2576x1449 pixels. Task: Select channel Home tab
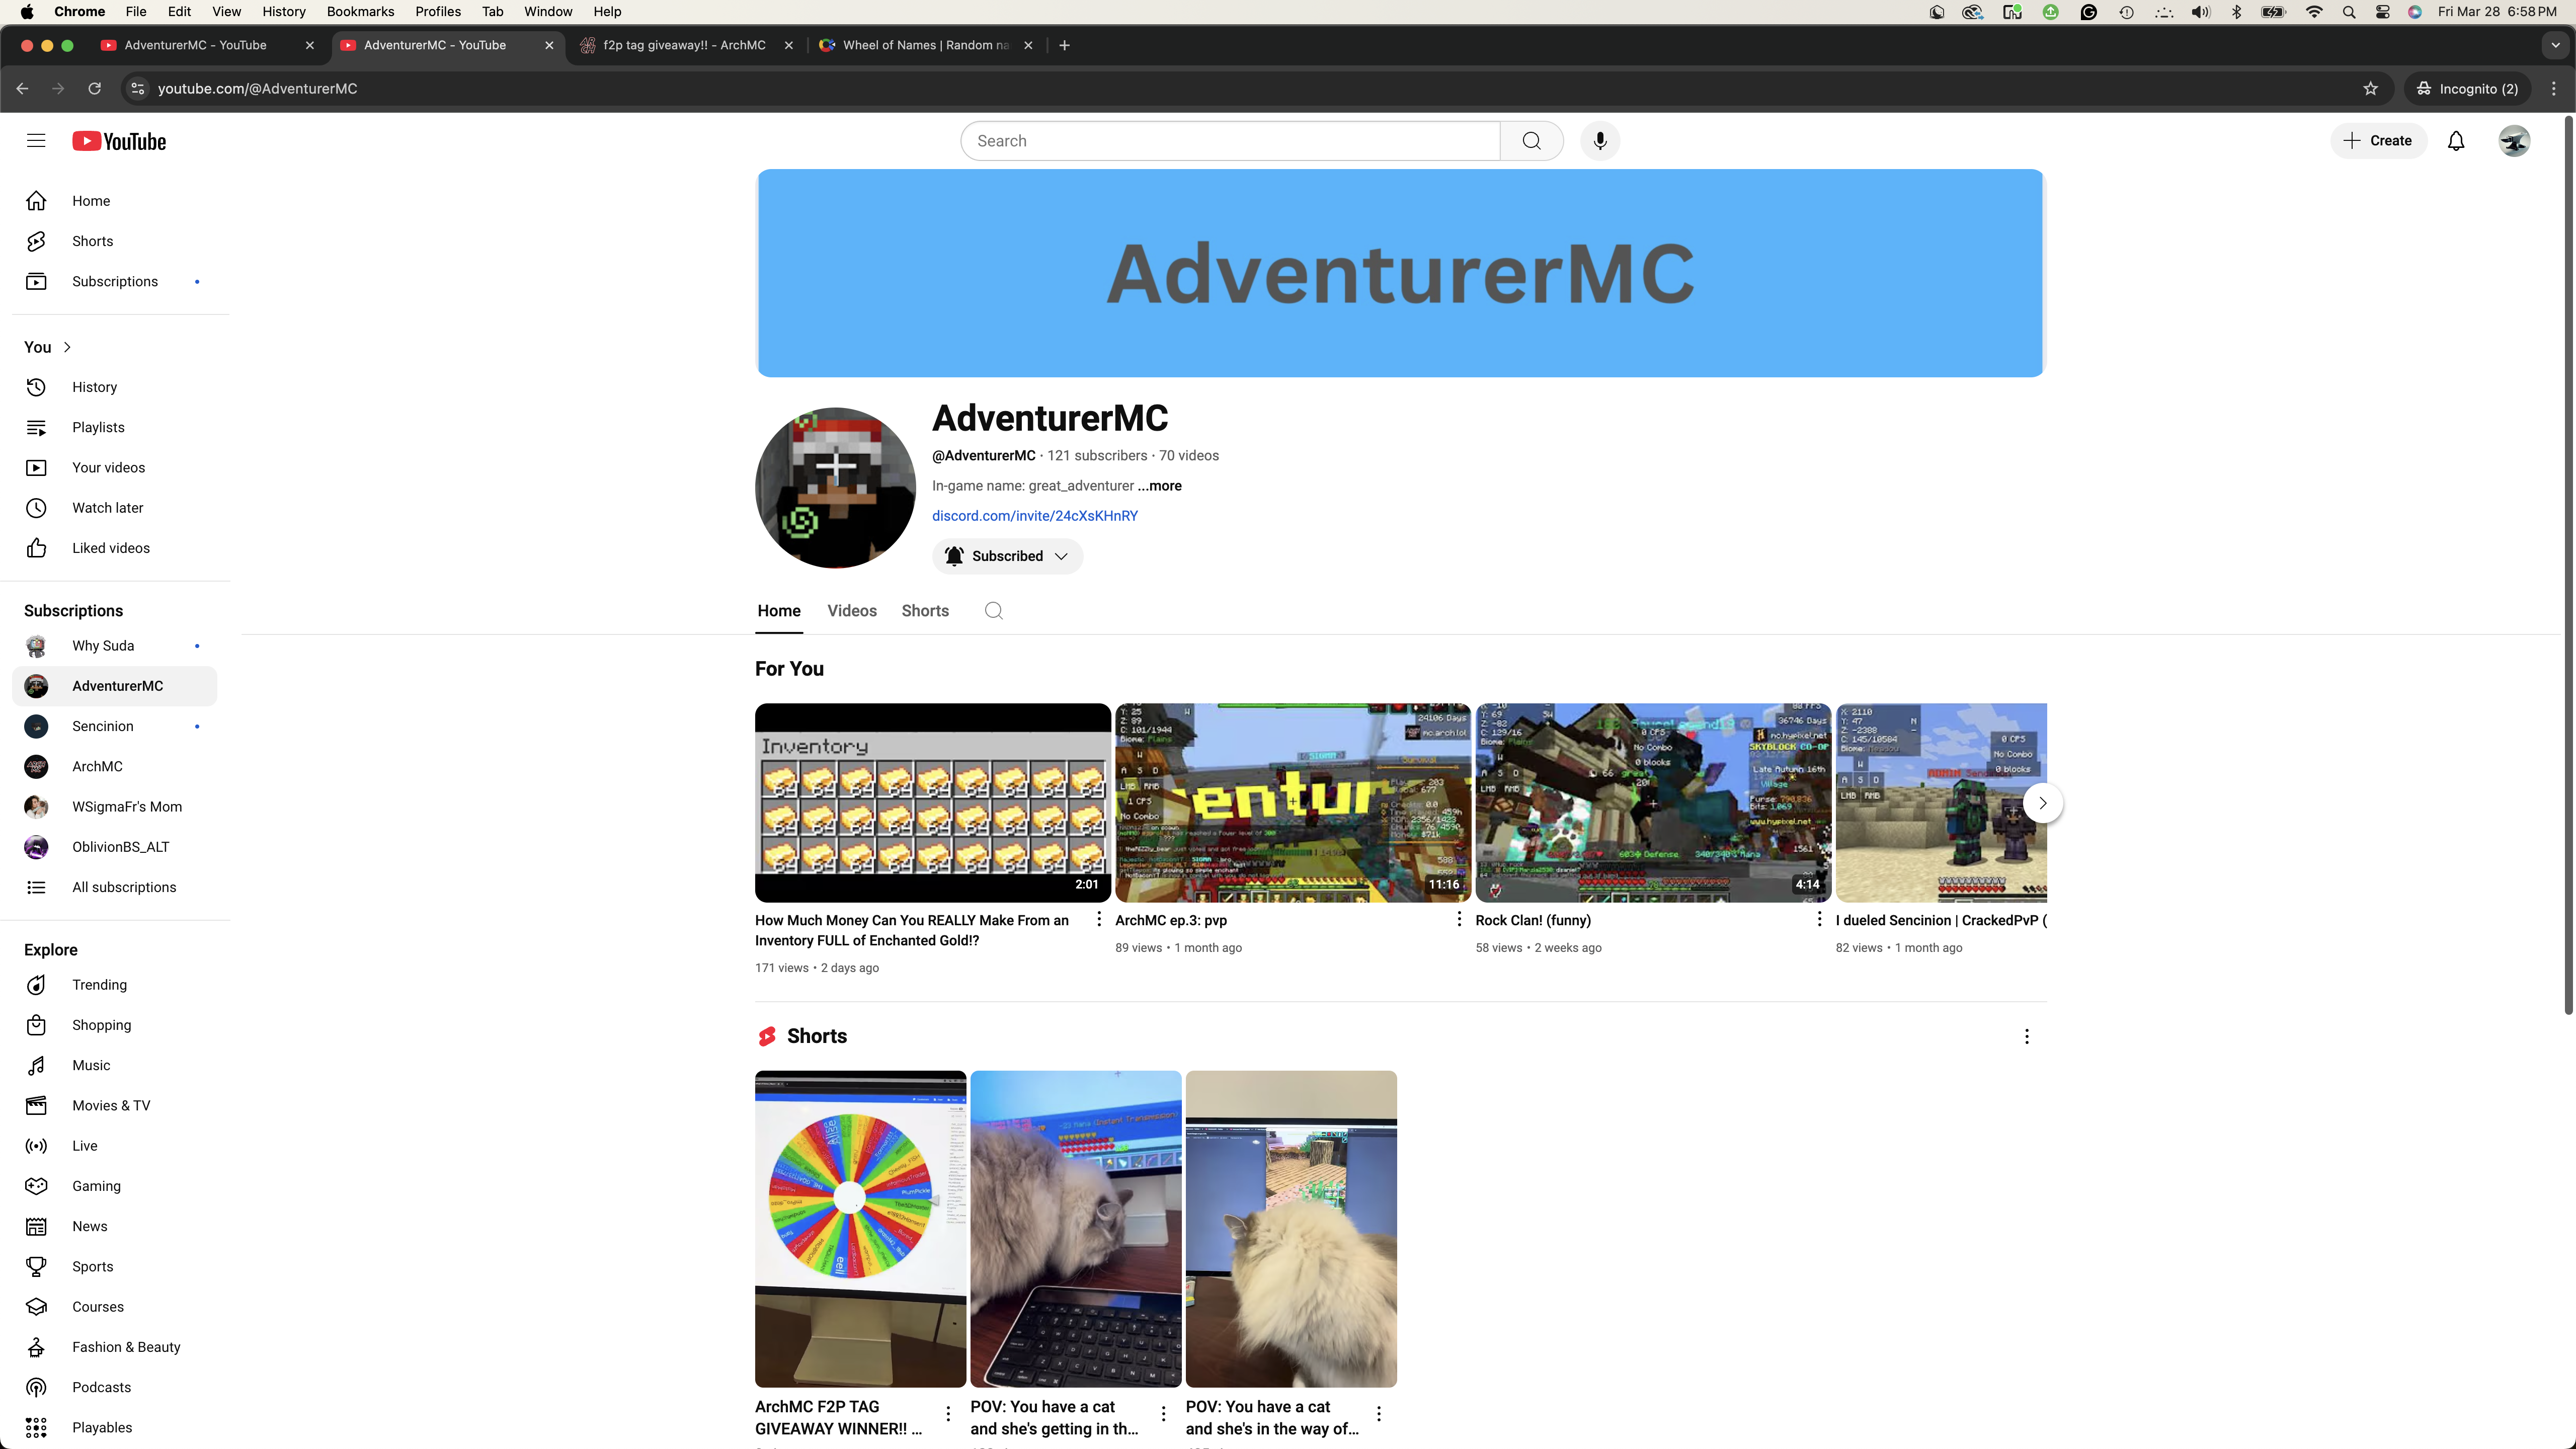pos(779,611)
